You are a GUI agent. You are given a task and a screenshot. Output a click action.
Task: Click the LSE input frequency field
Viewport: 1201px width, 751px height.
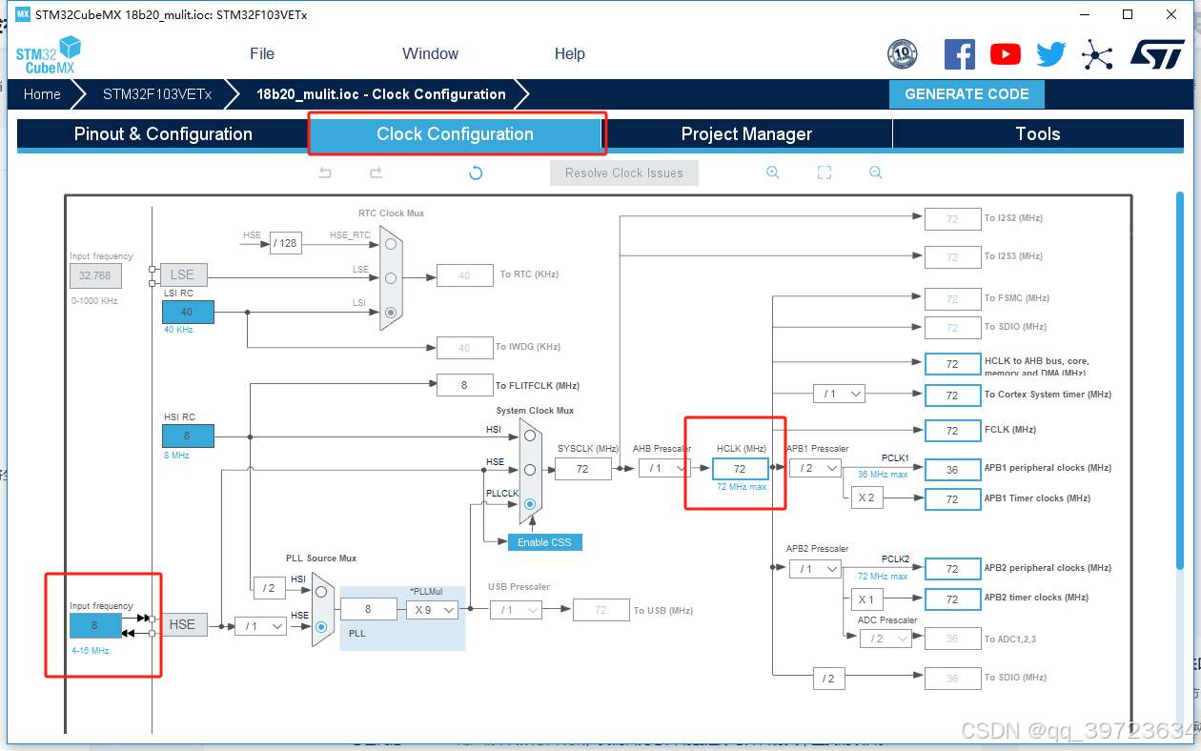(95, 275)
